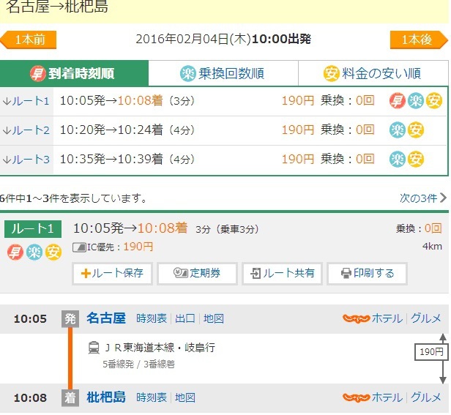Open the 枇杷島 station link
The height and width of the screenshot is (415, 451).
point(106,397)
